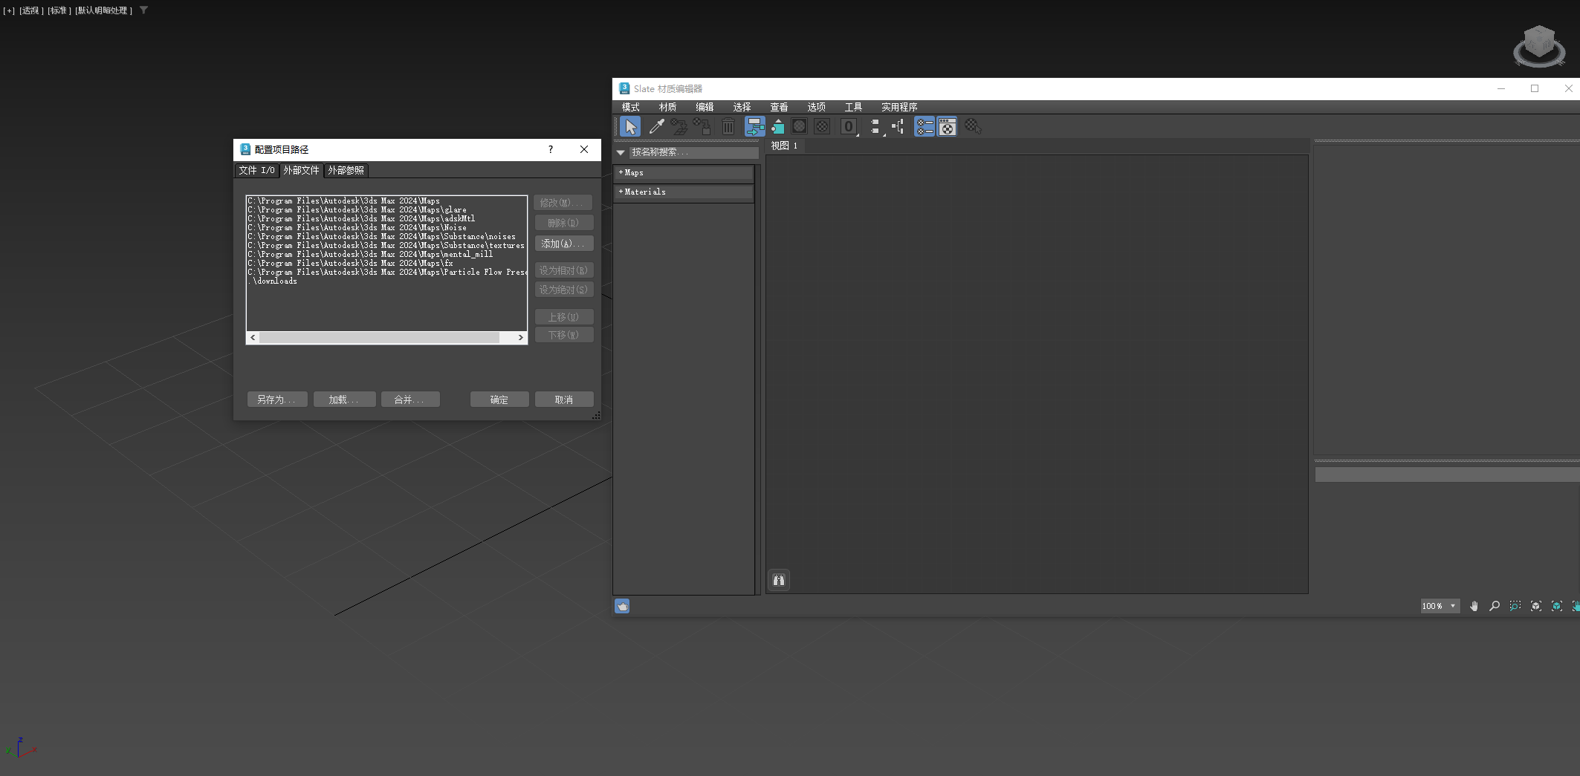Select the .\downloads path entry

386,281
